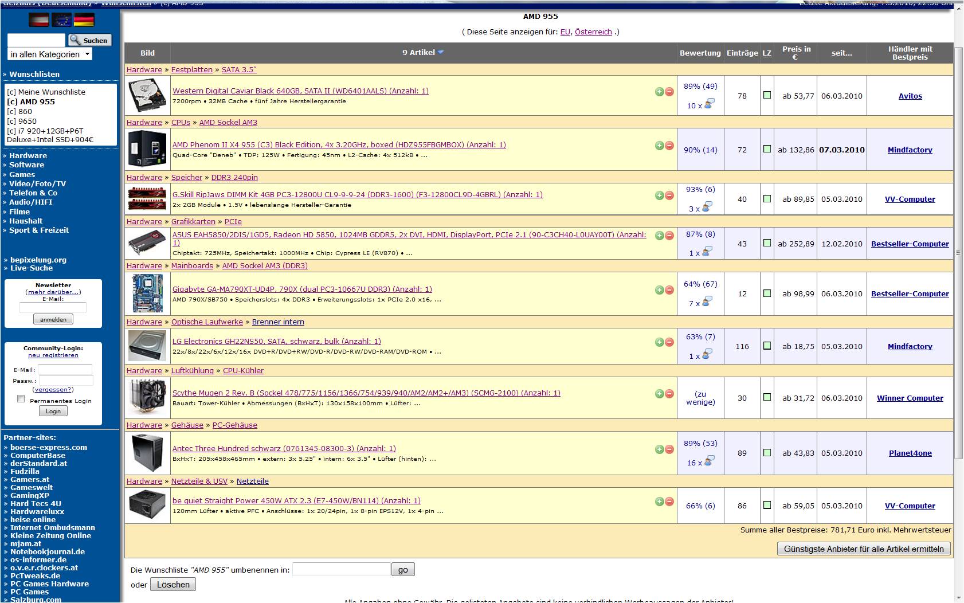This screenshot has height=603, width=964.
Task: Select the Austrian flag icon
Action: point(39,20)
